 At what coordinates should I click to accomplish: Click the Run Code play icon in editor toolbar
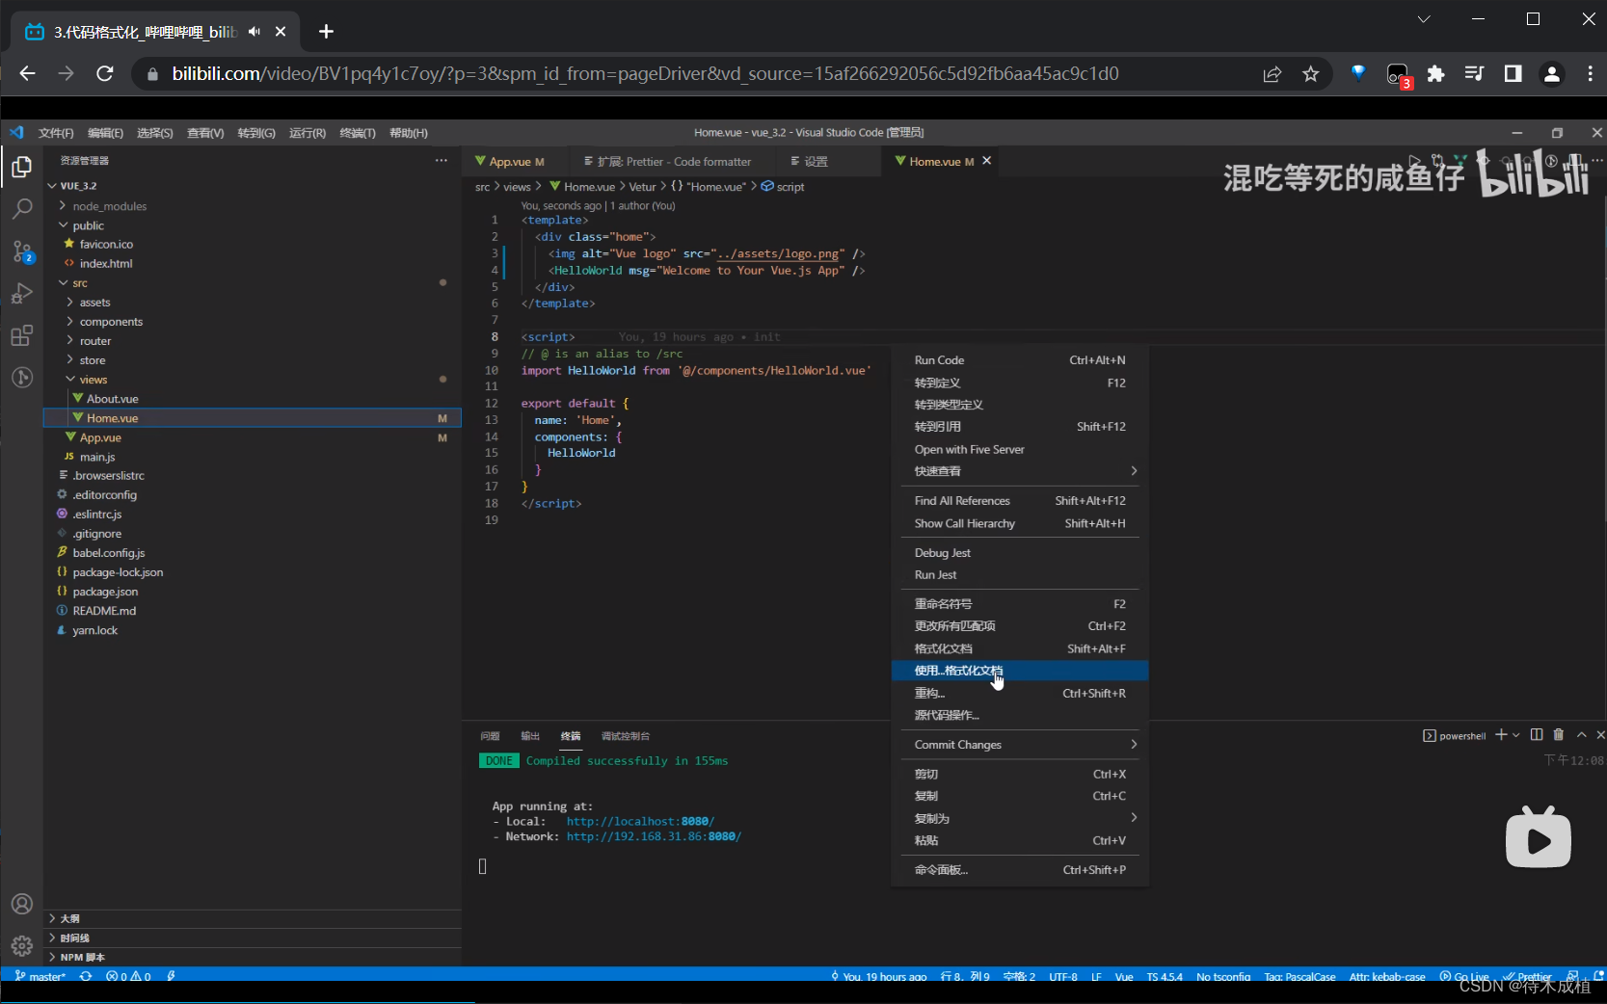pyautogui.click(x=1414, y=161)
